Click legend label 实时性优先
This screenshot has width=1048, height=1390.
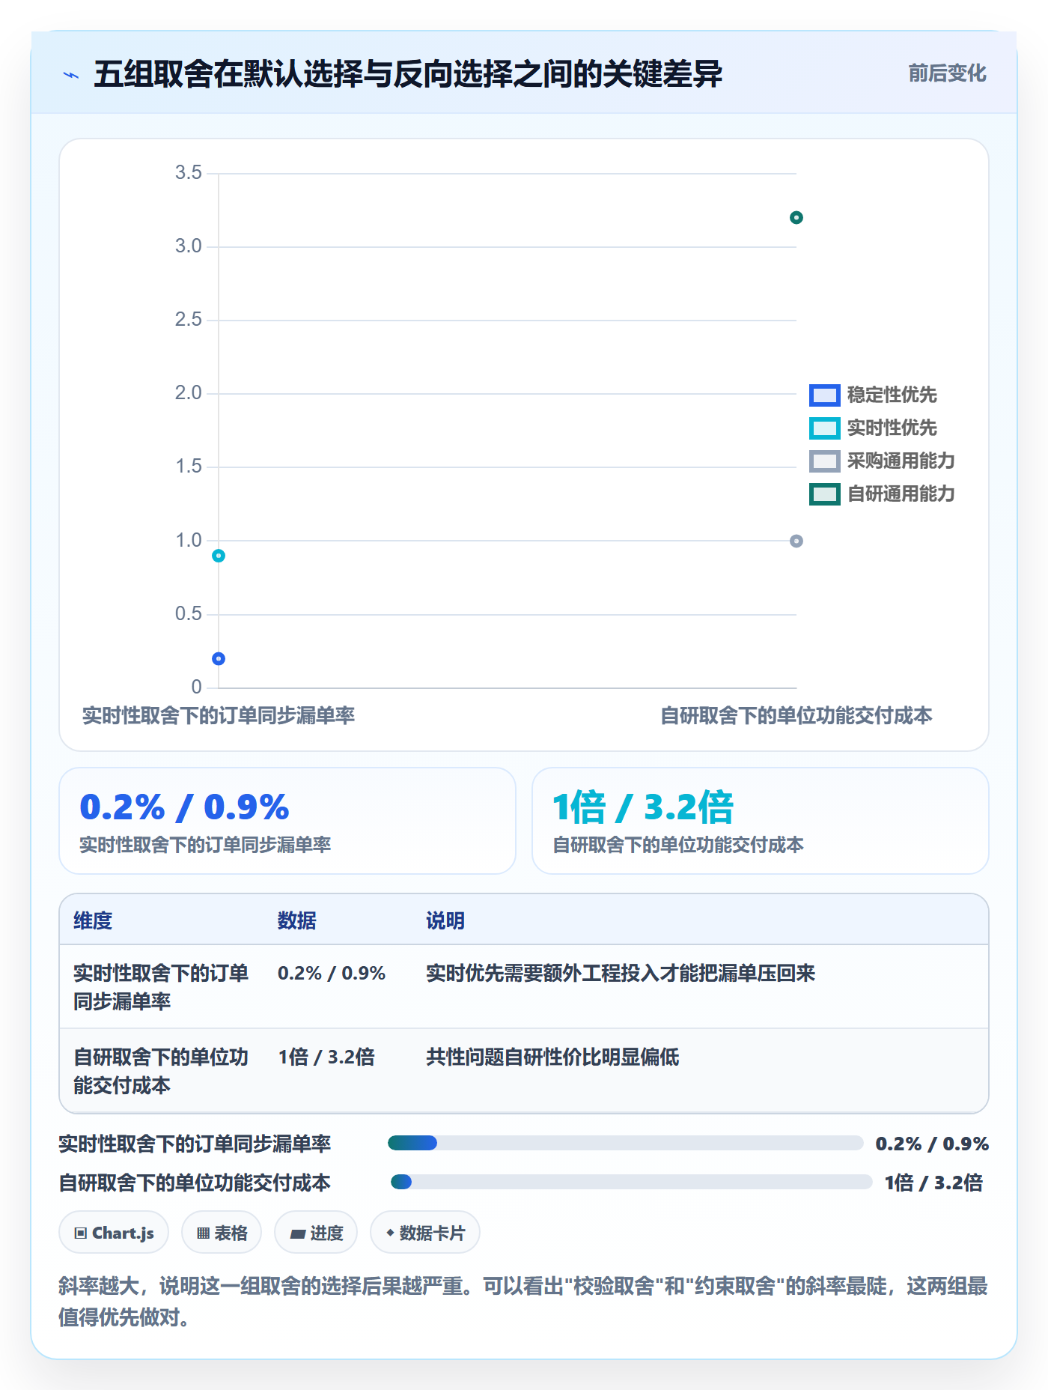892,428
